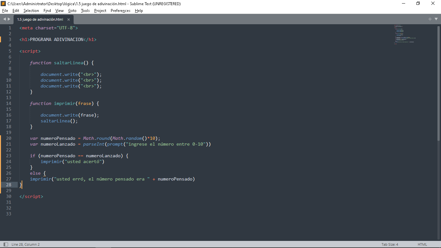The width and height of the screenshot is (441, 248).
Task: Click document.write(frase) on line 16
Action: (x=70, y=115)
